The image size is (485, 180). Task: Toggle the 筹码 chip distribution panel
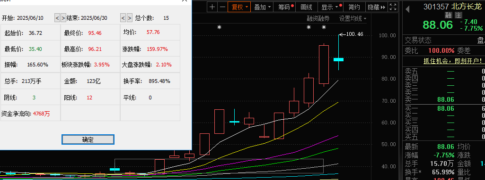(285, 7)
